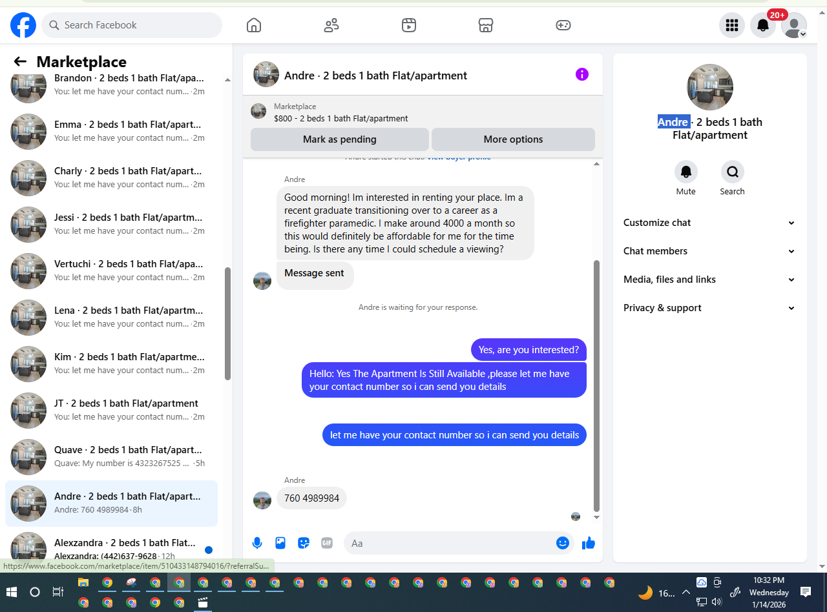Open the emoji picker in message box
This screenshot has width=827, height=612.
point(563,543)
